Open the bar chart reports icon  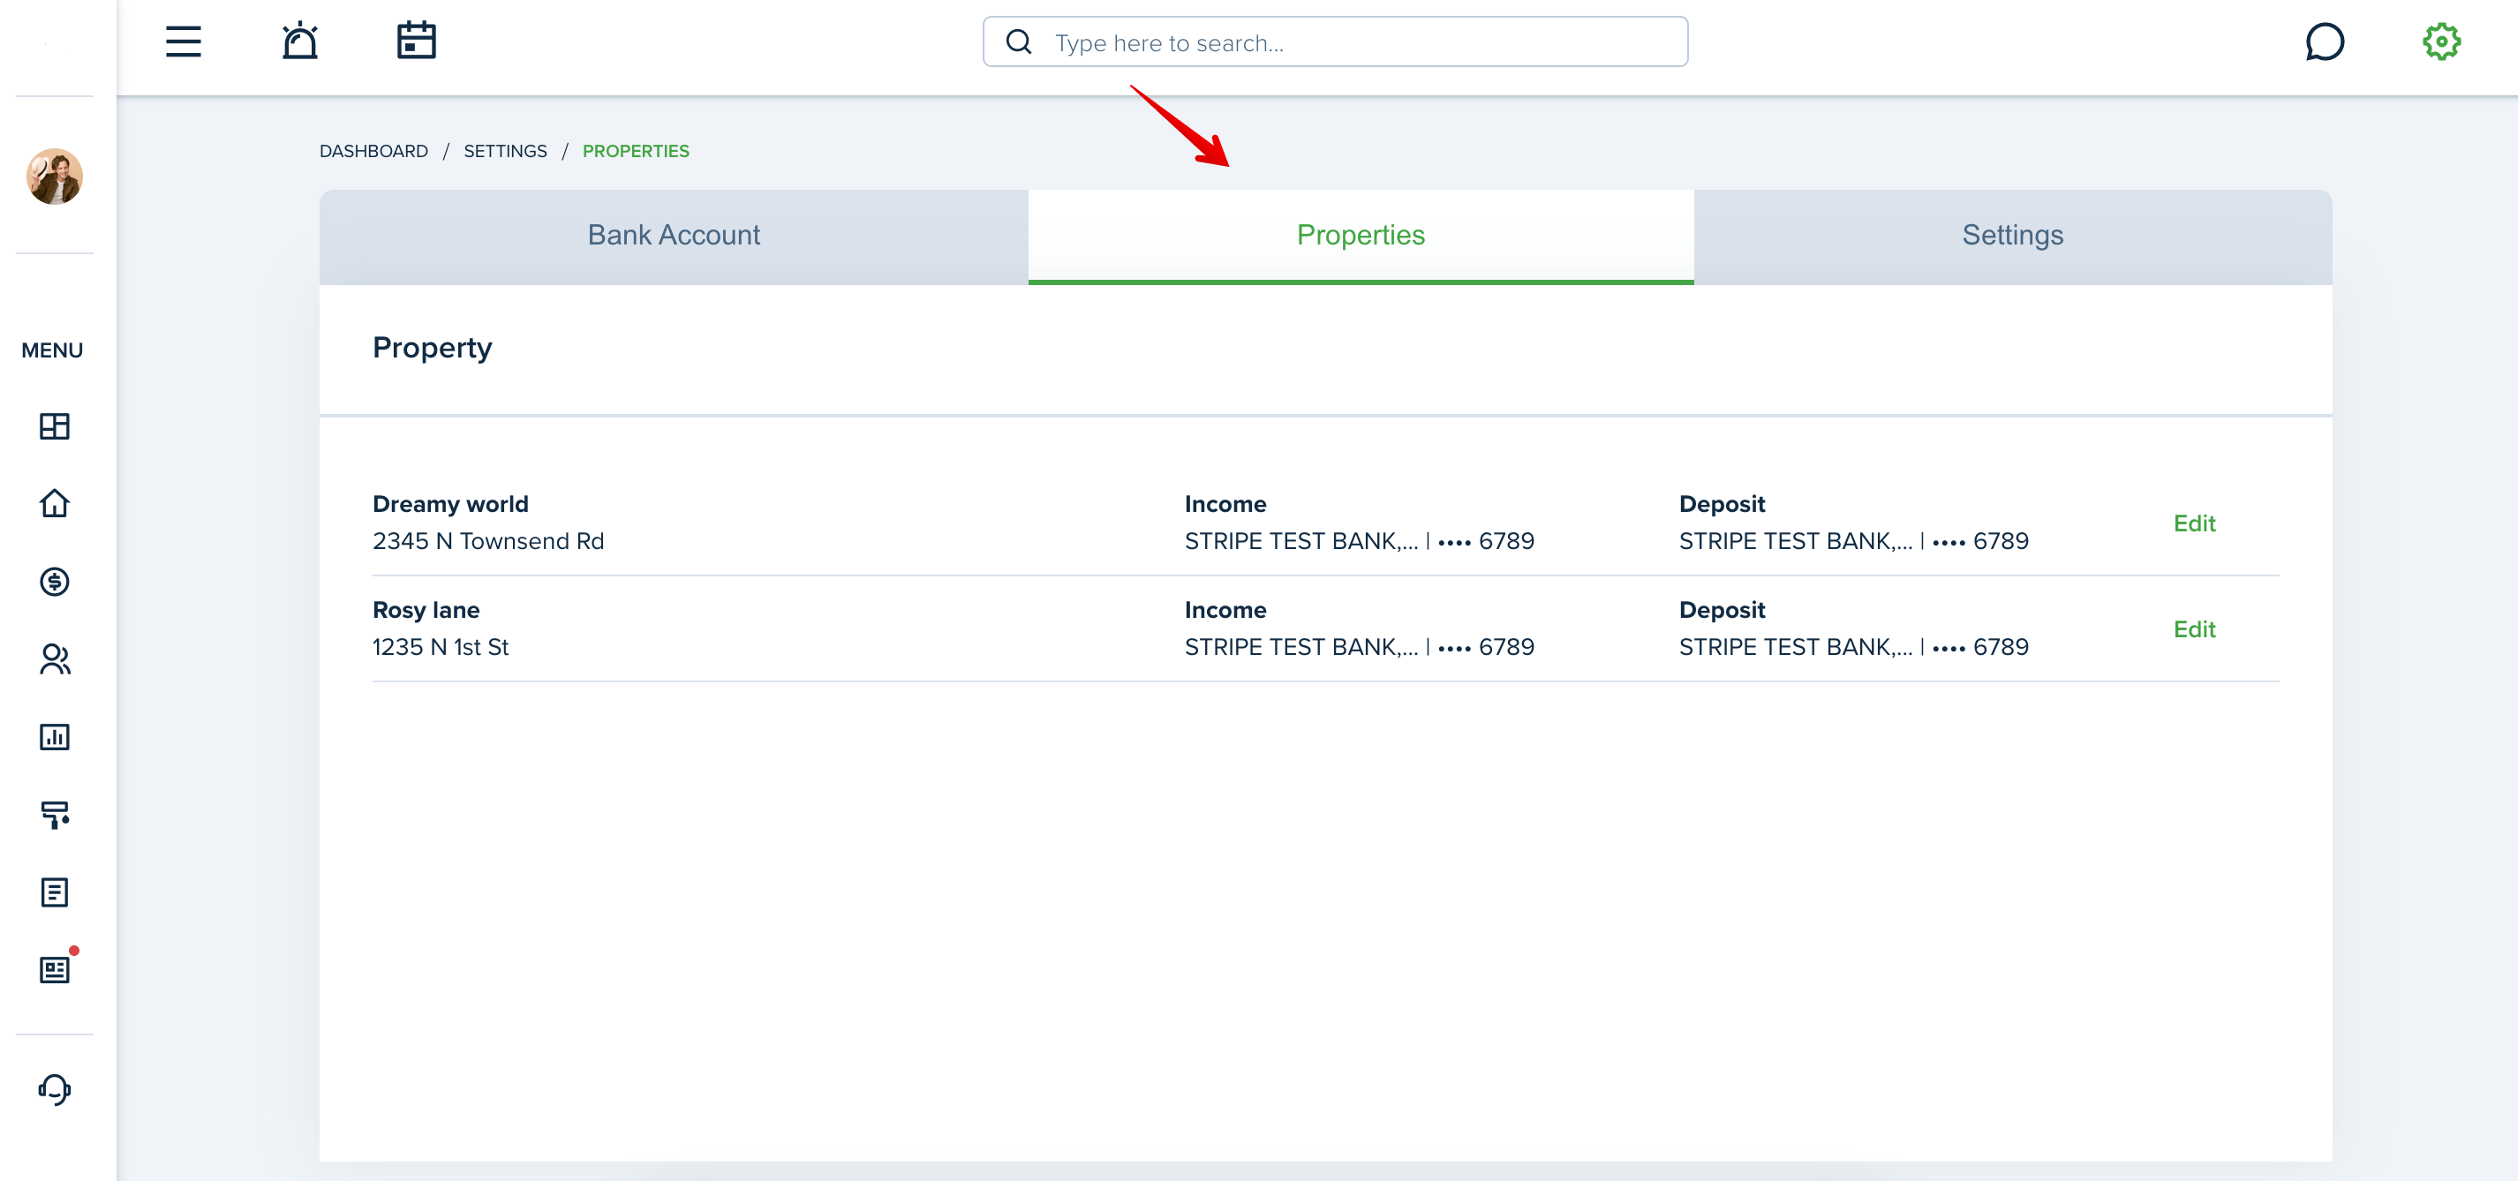click(x=55, y=738)
